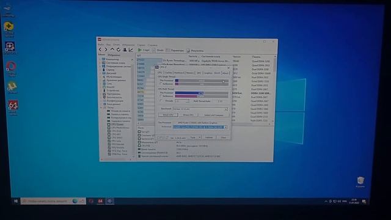Select Computer node in AIDA64 tree

[x=110, y=59]
